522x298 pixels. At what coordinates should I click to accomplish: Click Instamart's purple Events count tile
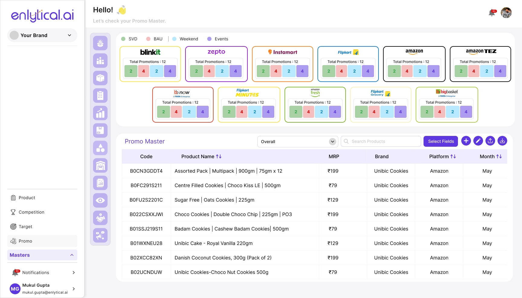point(302,71)
